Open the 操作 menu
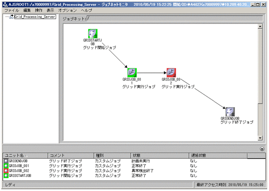This screenshot has height=191, width=269. tap(39, 11)
